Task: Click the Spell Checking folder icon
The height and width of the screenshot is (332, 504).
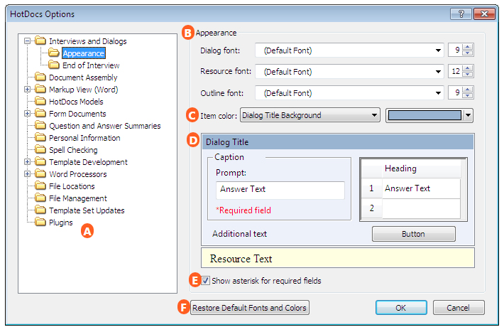Action: coord(40,150)
